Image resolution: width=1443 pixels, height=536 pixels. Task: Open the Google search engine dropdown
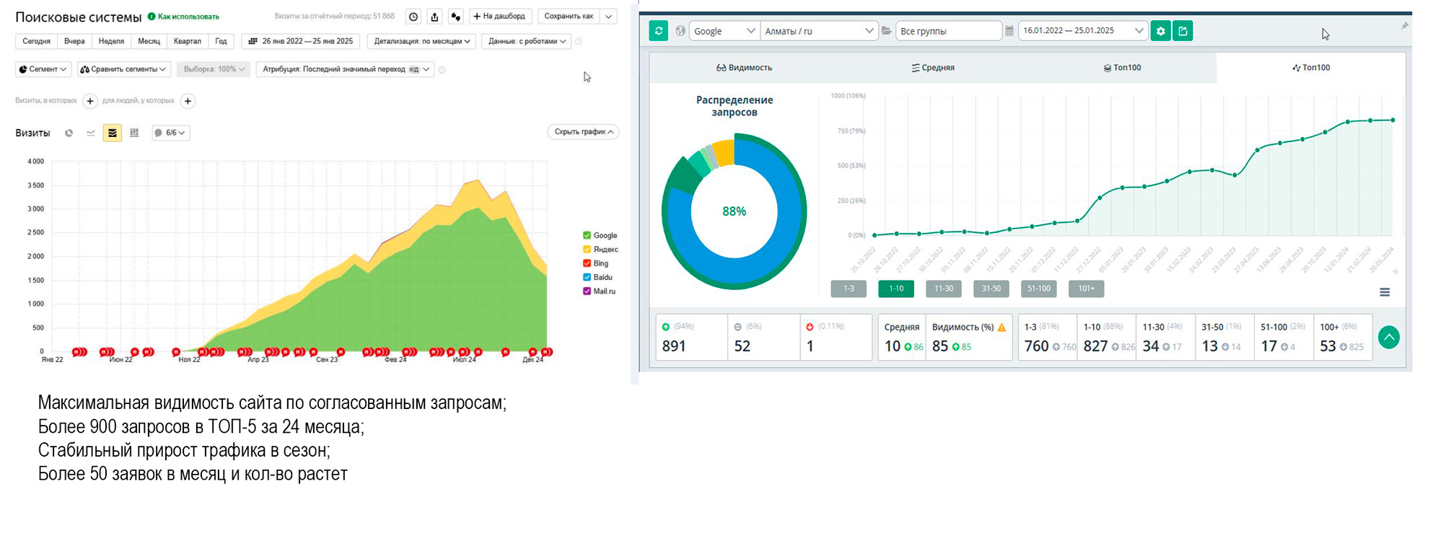click(x=723, y=31)
